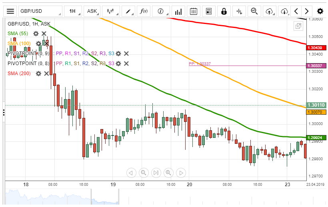
Task: Open the f(x) indicators menu
Action: [144, 11]
